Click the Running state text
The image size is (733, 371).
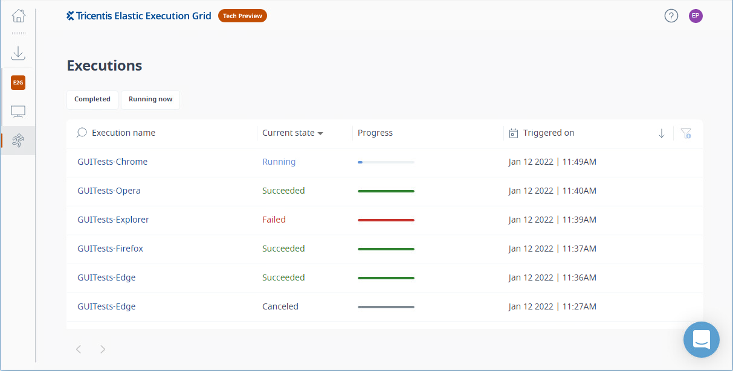(x=279, y=162)
